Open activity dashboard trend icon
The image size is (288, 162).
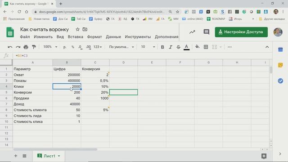click(192, 32)
